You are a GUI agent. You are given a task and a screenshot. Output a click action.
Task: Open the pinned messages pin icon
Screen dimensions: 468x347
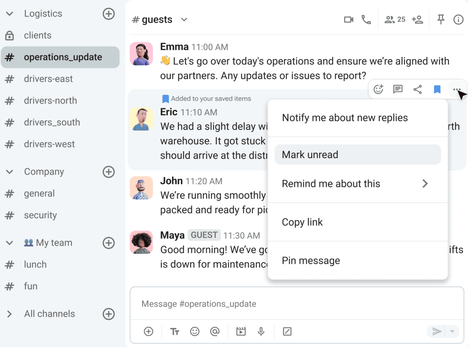coord(441,20)
